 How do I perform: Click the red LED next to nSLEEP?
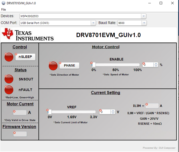tap(9, 57)
